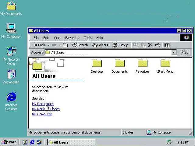Expand the Address bar dropdown
Viewport: 195px width, 146px height.
coord(174,52)
